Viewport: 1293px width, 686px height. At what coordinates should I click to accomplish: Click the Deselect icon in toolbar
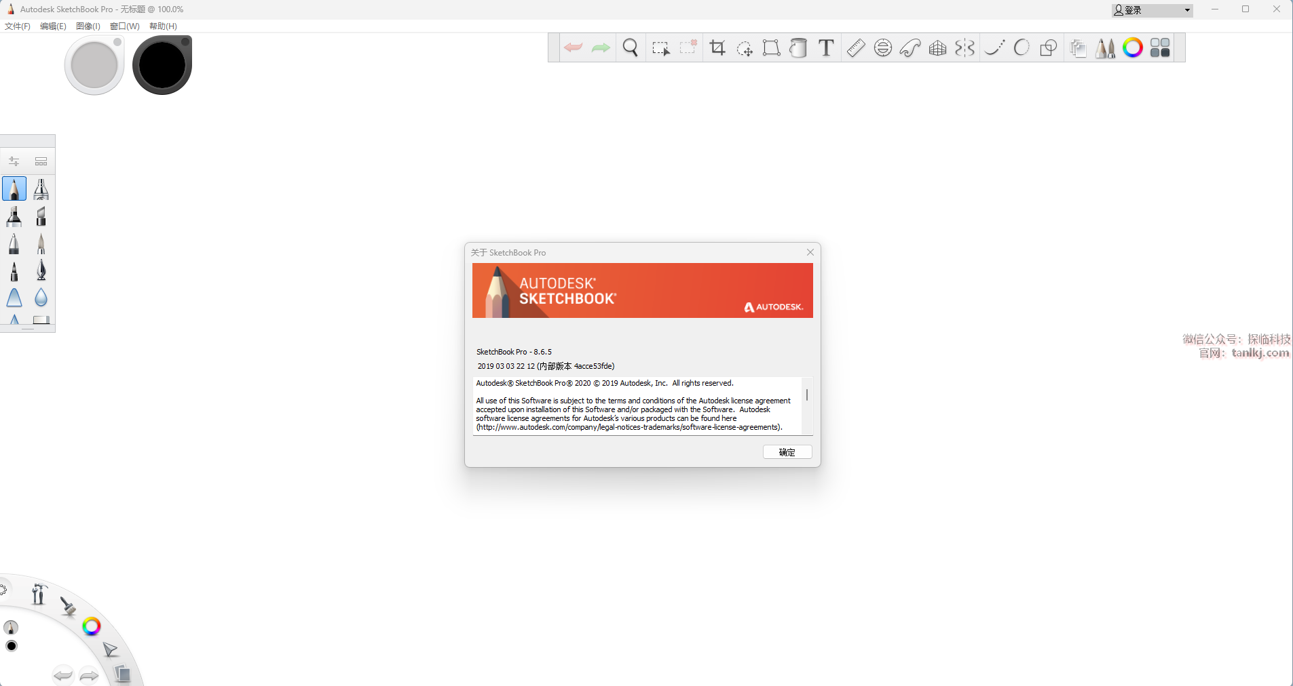pyautogui.click(x=688, y=47)
